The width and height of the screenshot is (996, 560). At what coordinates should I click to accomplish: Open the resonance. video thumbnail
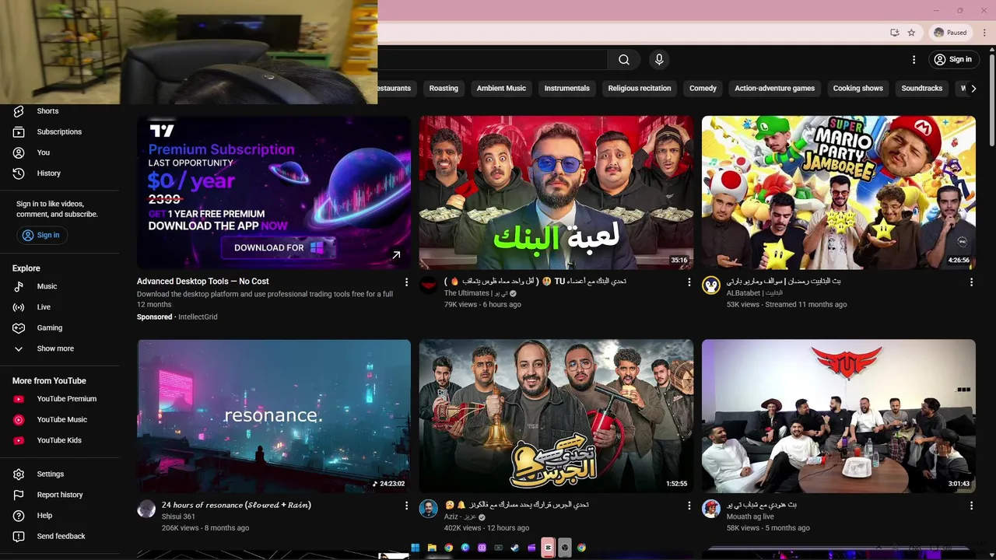[x=274, y=416]
